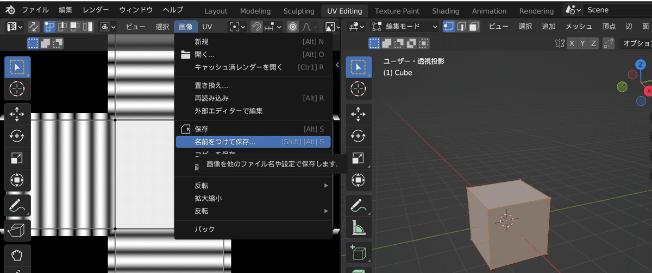652x273 pixels.
Task: Select the UV editor annotate tool
Action: point(17,206)
